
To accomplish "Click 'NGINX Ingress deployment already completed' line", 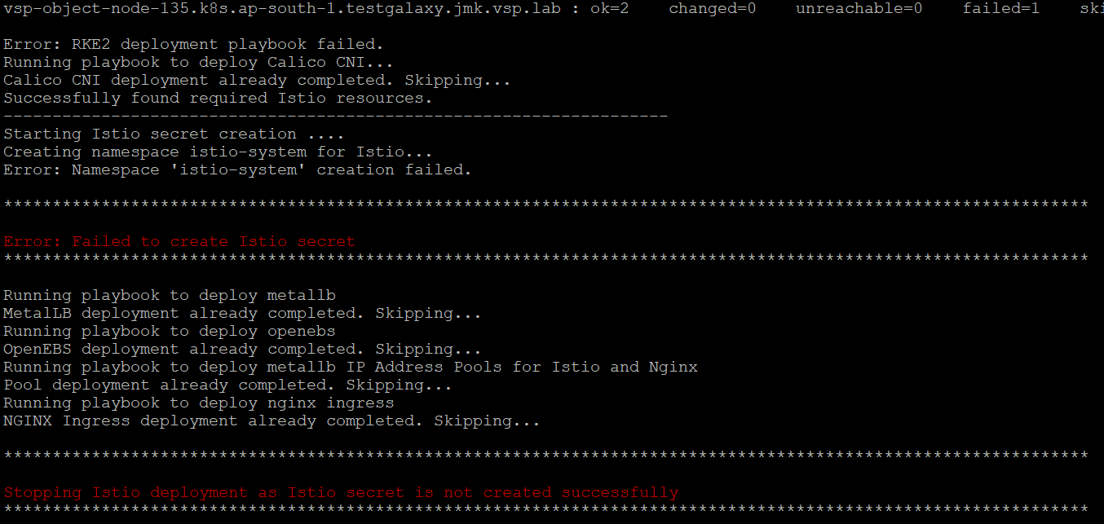I will tap(272, 421).
